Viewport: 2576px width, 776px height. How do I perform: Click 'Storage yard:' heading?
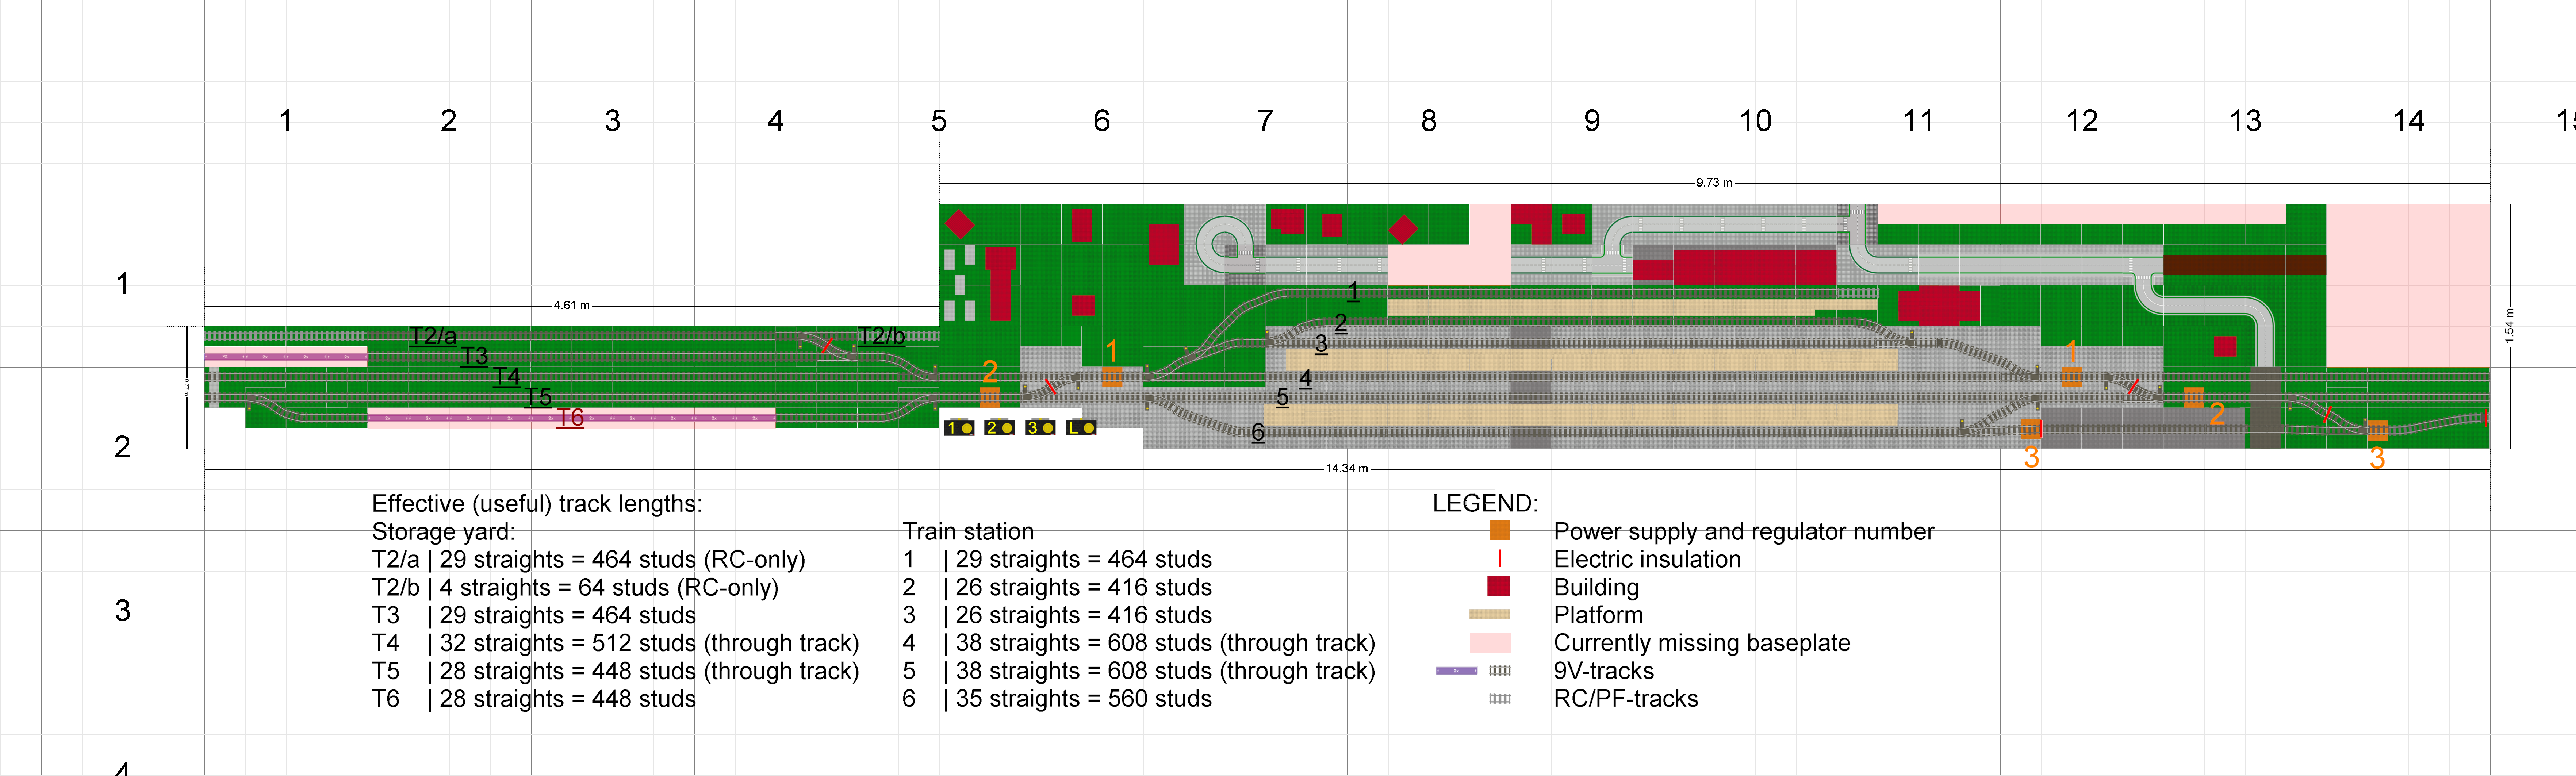point(443,532)
